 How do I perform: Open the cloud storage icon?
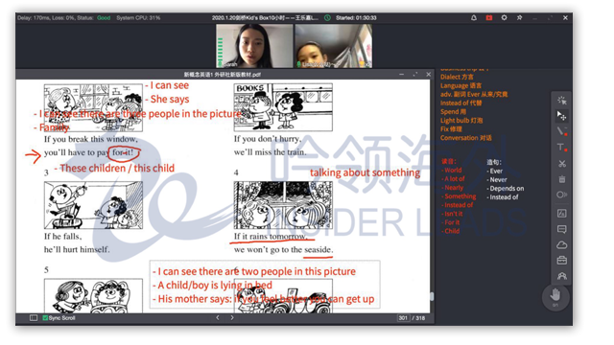[x=562, y=245]
